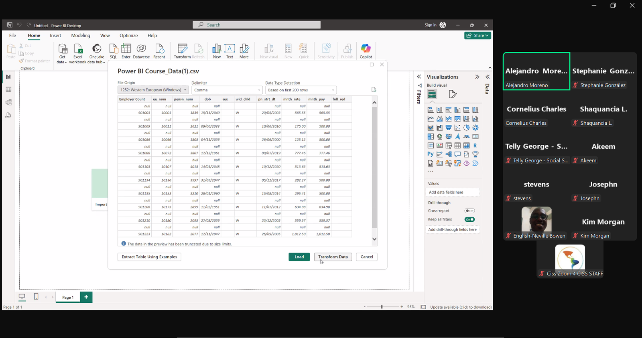Open the Data Type Detection dropdown
Screen dimensions: 642x338
click(x=301, y=90)
